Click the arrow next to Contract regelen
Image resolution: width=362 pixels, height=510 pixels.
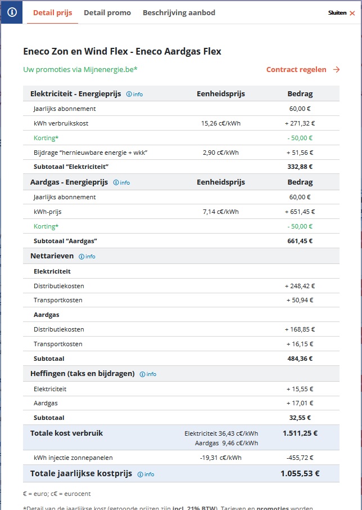coord(336,70)
